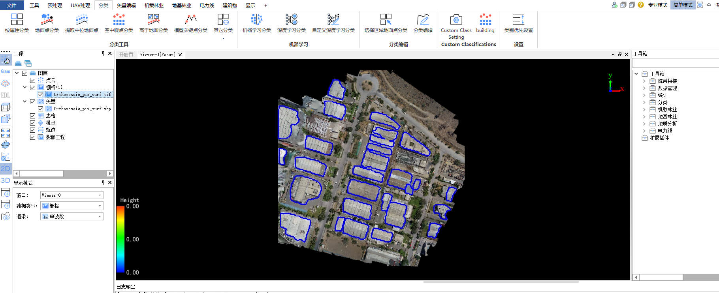Click the stacked layers icon in 工程 panel
This screenshot has width=719, height=293.
(18, 63)
